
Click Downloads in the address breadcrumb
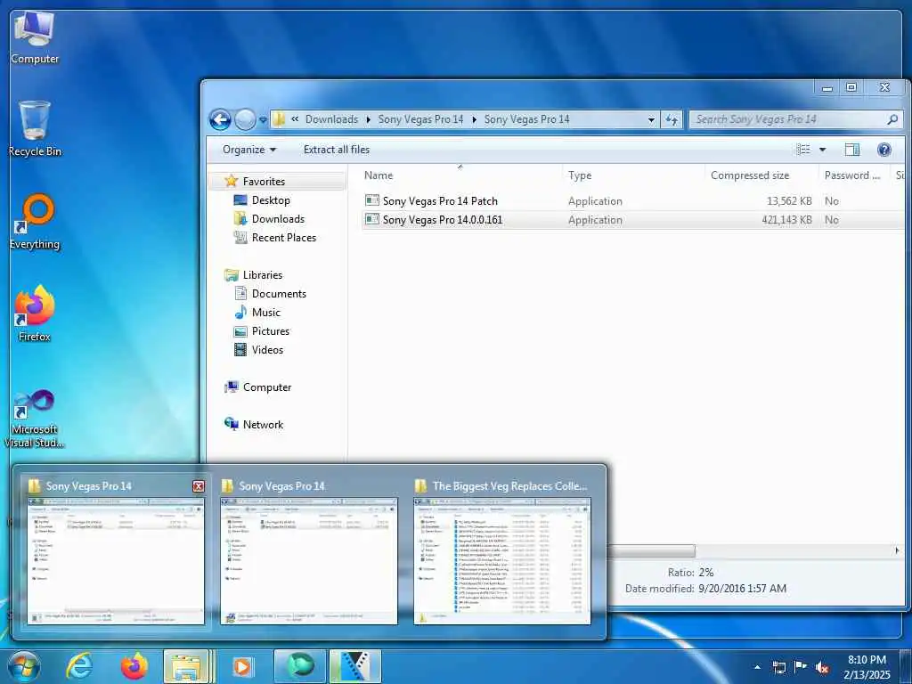click(331, 119)
